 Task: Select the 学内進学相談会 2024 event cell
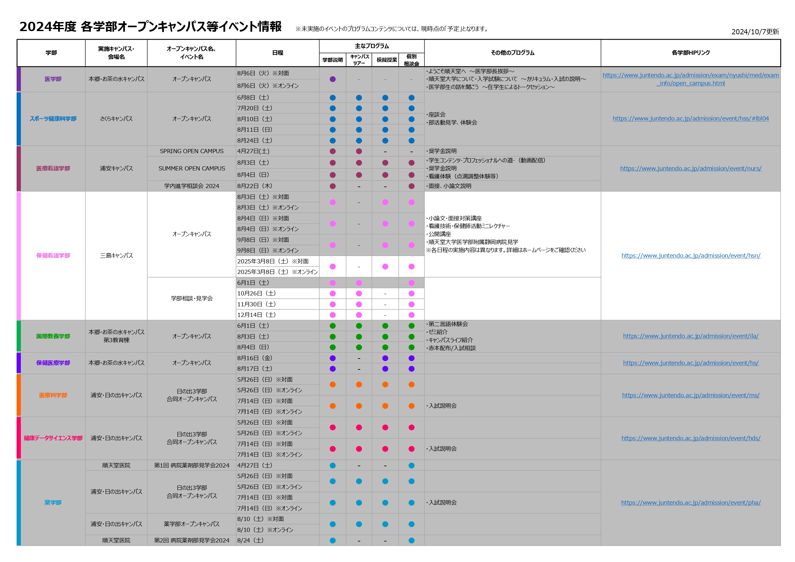[x=191, y=186]
